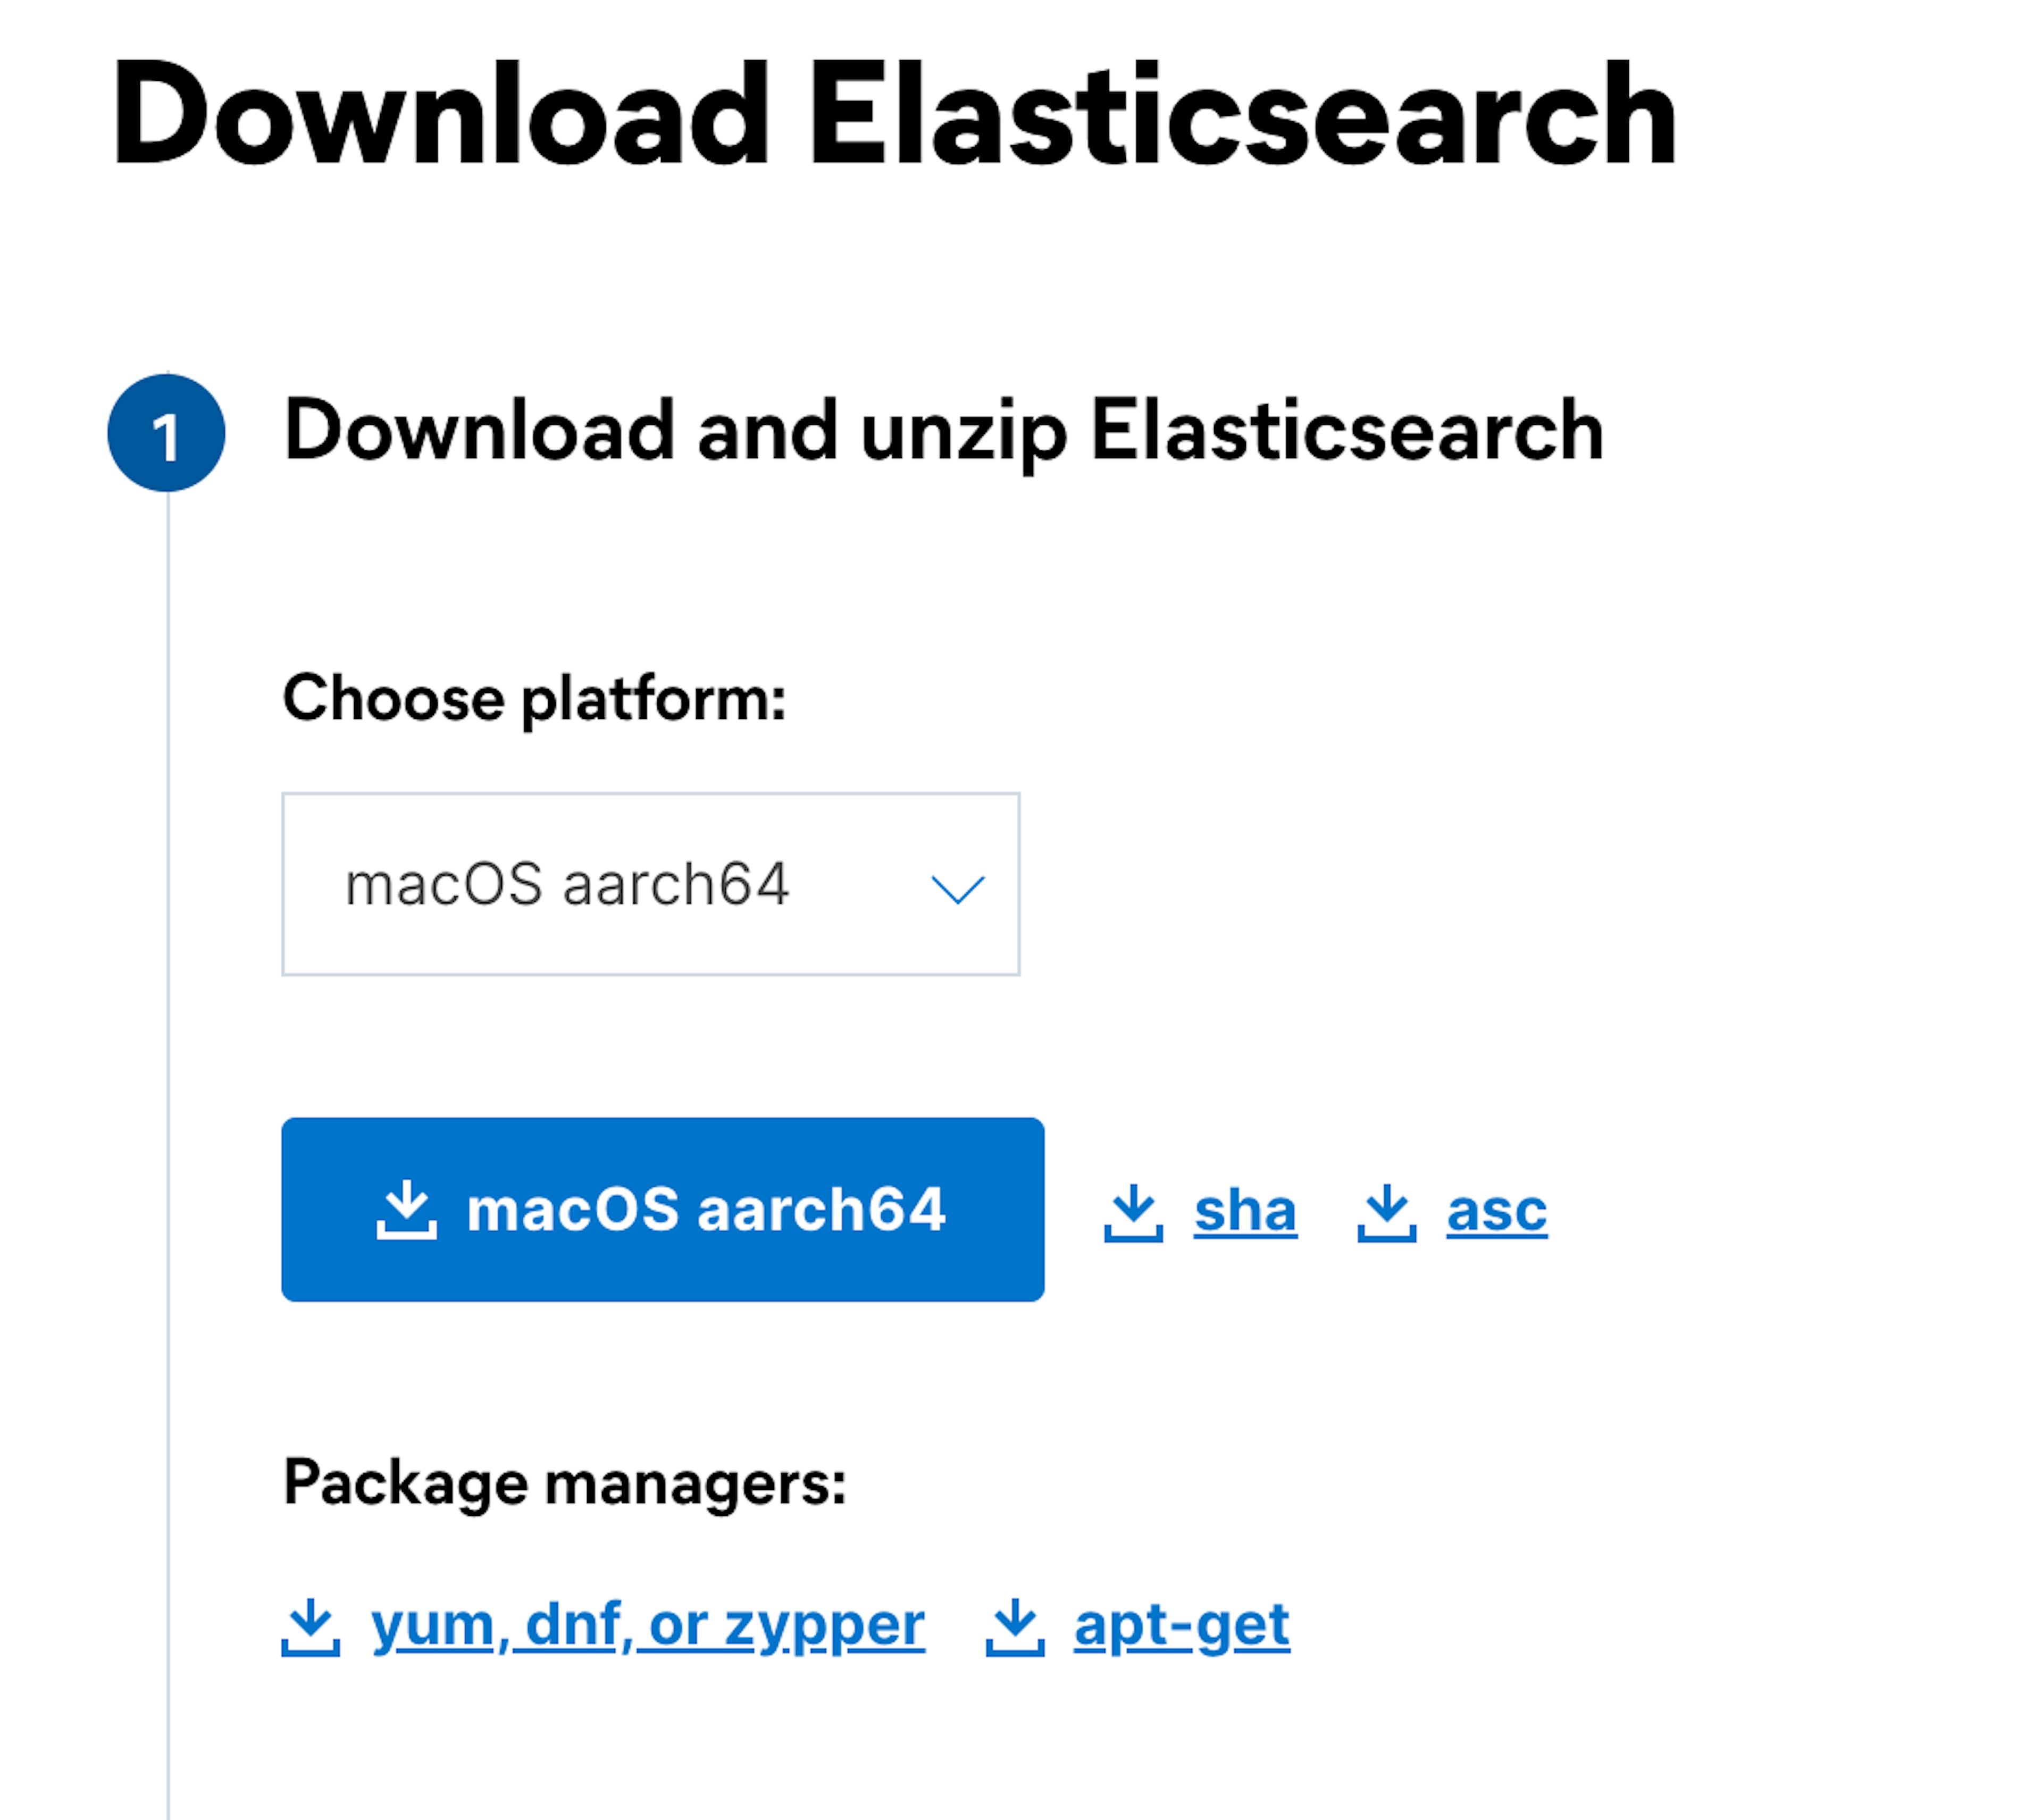Click the vertical step progress line

point(168,1100)
